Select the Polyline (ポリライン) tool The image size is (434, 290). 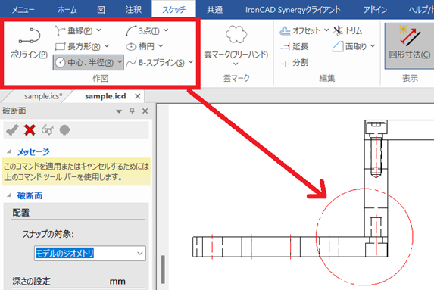click(29, 43)
